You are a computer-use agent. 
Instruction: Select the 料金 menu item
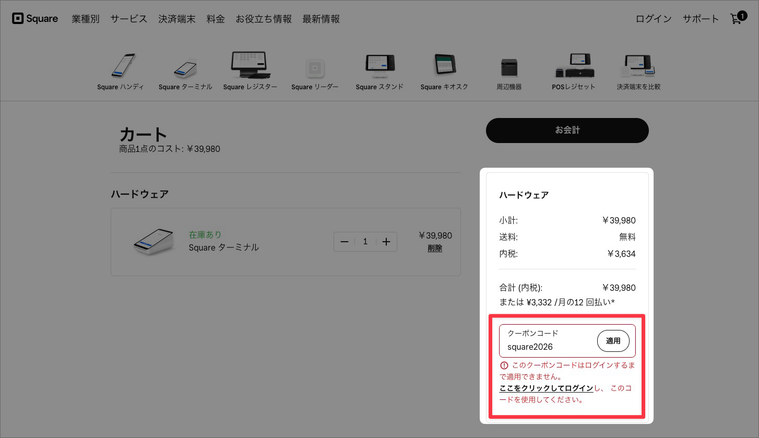click(216, 19)
